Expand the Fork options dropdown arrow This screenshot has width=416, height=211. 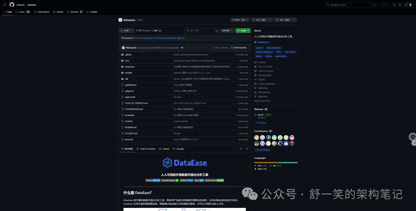(x=270, y=20)
